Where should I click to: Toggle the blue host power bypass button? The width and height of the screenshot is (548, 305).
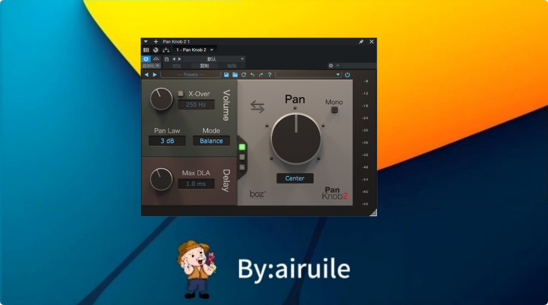click(146, 59)
